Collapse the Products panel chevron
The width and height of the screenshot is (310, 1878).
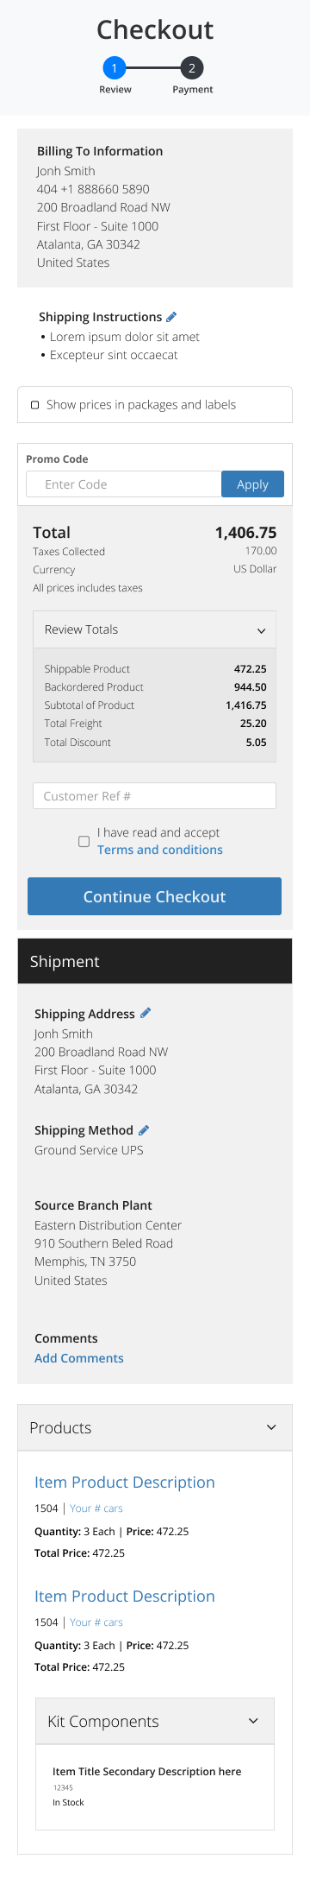(x=271, y=1427)
